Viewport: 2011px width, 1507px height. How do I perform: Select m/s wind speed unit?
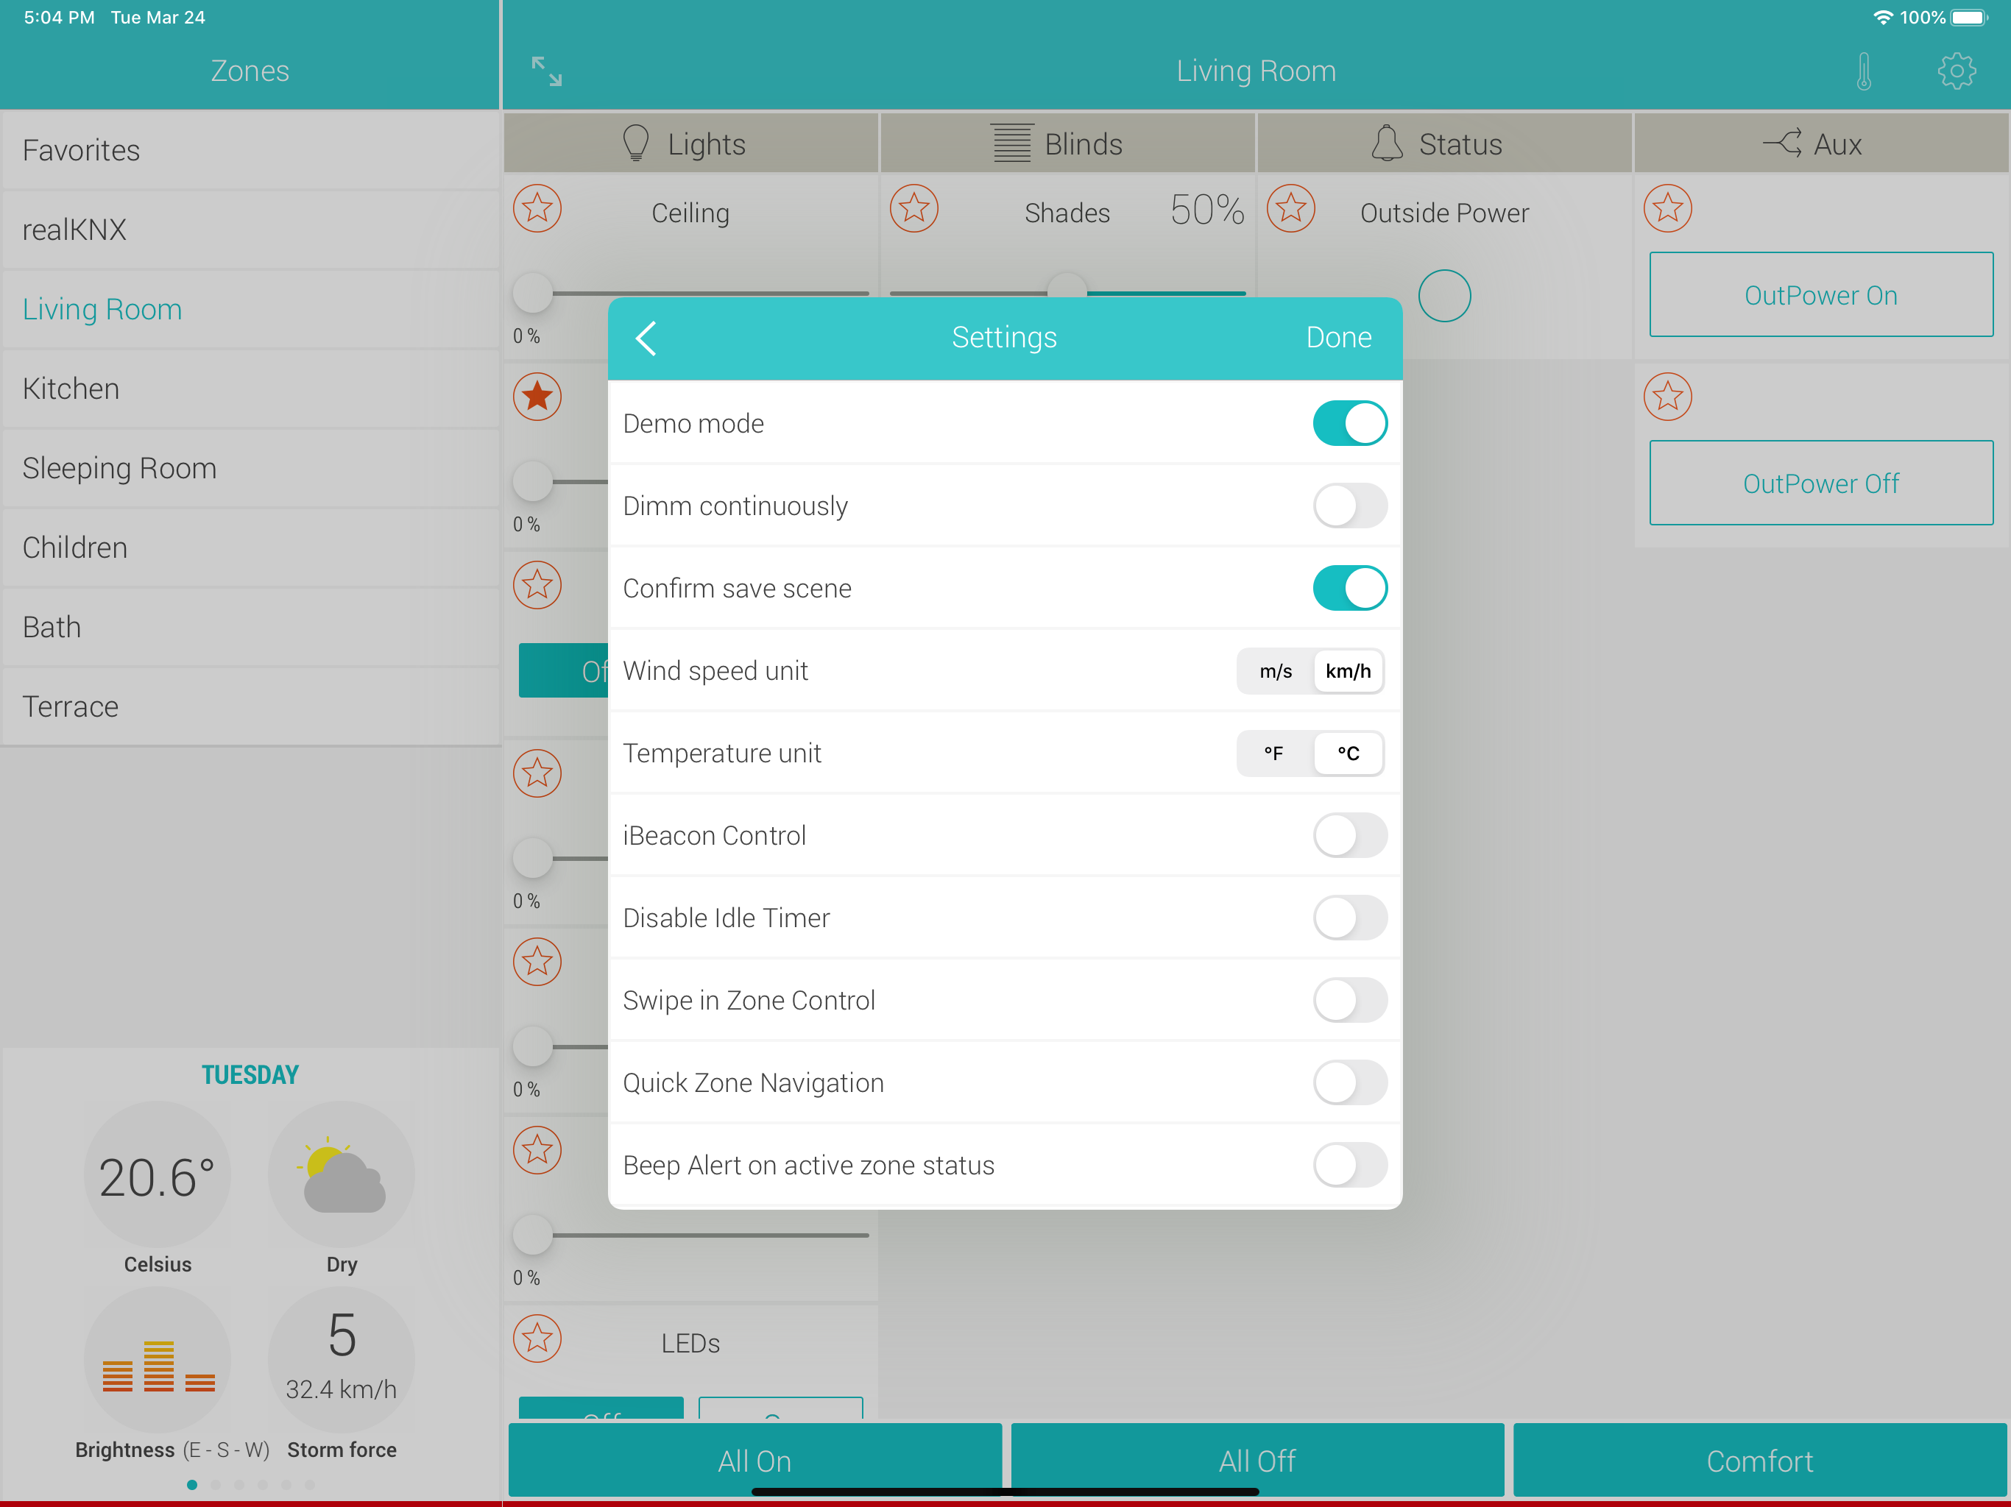(x=1276, y=671)
